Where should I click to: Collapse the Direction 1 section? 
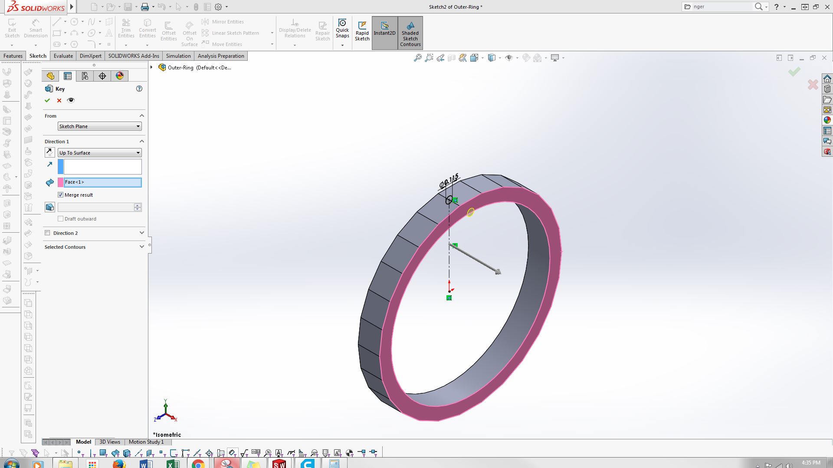click(x=141, y=142)
